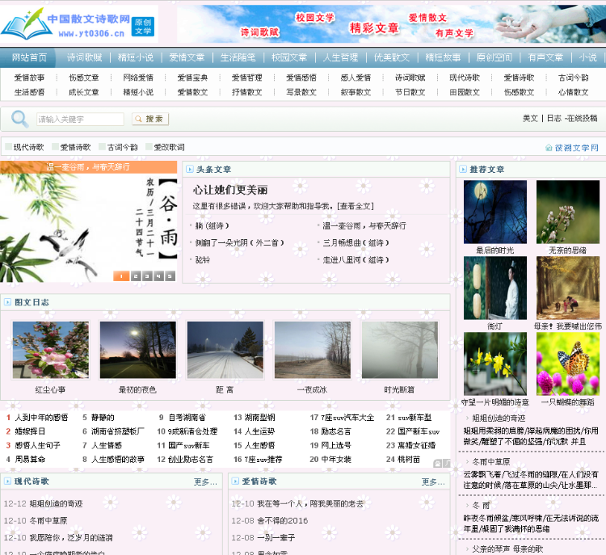Viewport: 606px width, 555px height.
Task: Open the article 驼铃
Action: [x=203, y=259]
